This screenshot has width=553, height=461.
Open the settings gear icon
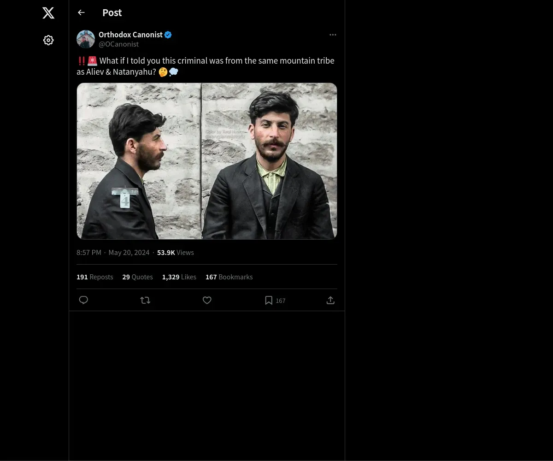pos(48,40)
